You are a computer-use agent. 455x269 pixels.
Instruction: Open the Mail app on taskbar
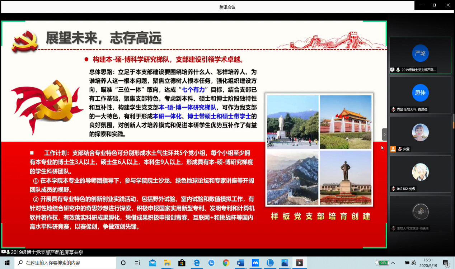tap(153, 263)
